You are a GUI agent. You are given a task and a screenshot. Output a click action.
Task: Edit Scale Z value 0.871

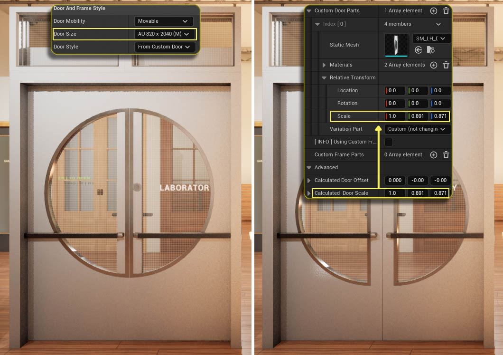[440, 116]
